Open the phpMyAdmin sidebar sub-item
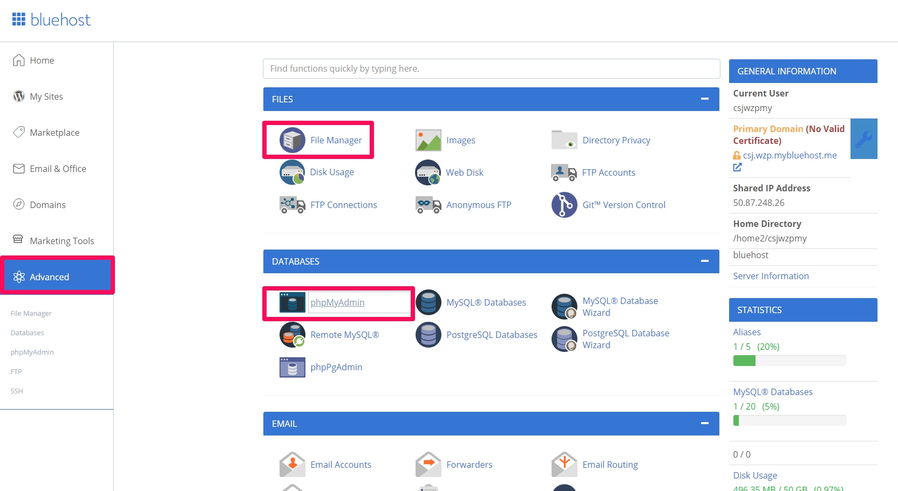The height and width of the screenshot is (491, 898). (32, 352)
